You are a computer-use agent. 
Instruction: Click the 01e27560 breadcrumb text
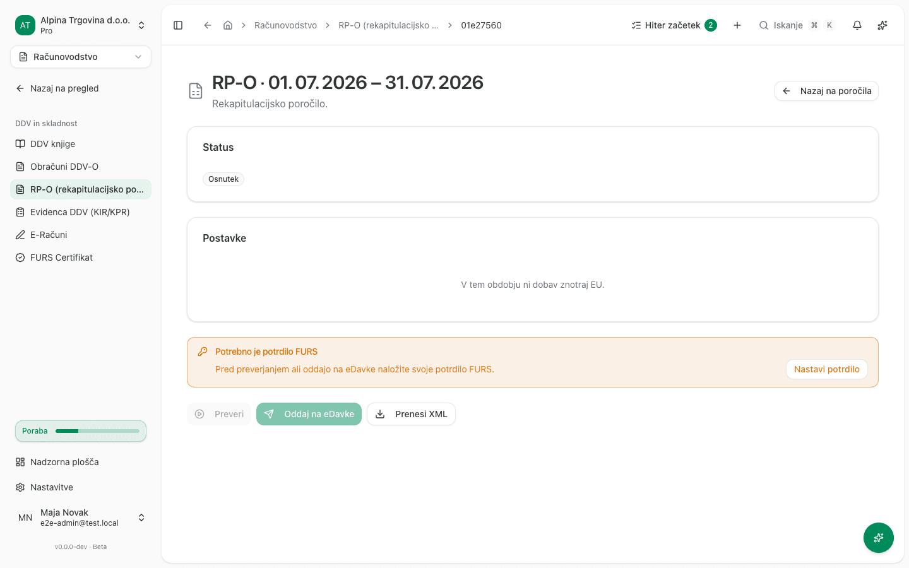[481, 25]
